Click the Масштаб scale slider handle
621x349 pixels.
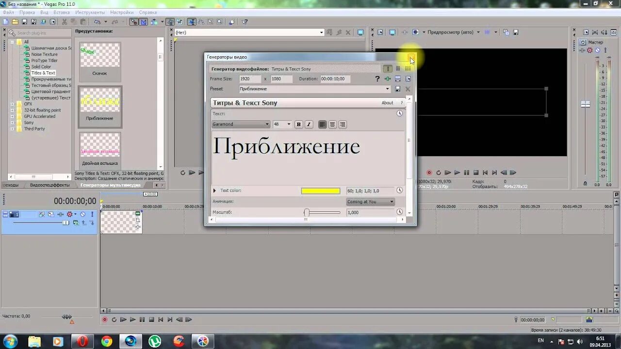pos(307,212)
